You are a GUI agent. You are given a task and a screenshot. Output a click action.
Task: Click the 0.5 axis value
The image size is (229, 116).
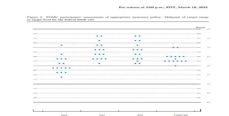(x=208, y=93)
